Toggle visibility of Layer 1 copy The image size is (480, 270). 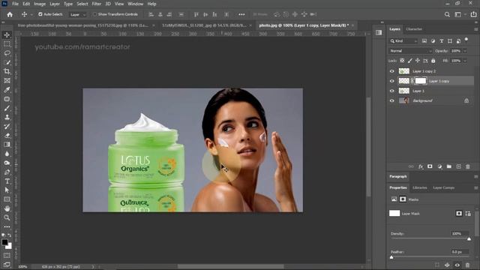(391, 81)
